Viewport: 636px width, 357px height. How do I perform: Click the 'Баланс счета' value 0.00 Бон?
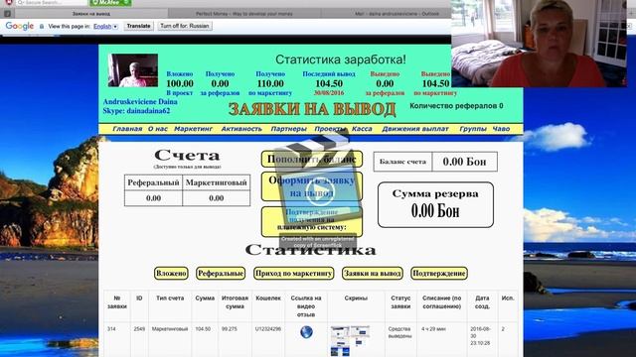coord(464,162)
